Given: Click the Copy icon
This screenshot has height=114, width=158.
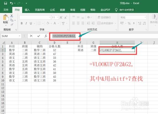Looking at the screenshot, I should (12, 20).
